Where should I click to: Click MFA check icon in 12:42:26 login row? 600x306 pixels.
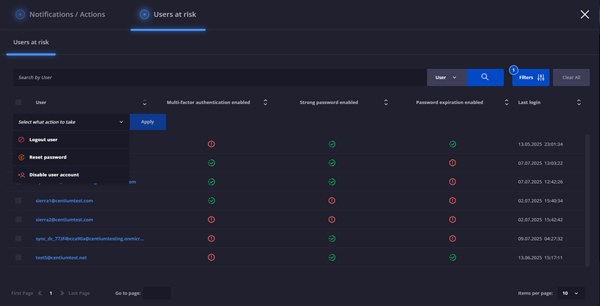click(x=211, y=182)
